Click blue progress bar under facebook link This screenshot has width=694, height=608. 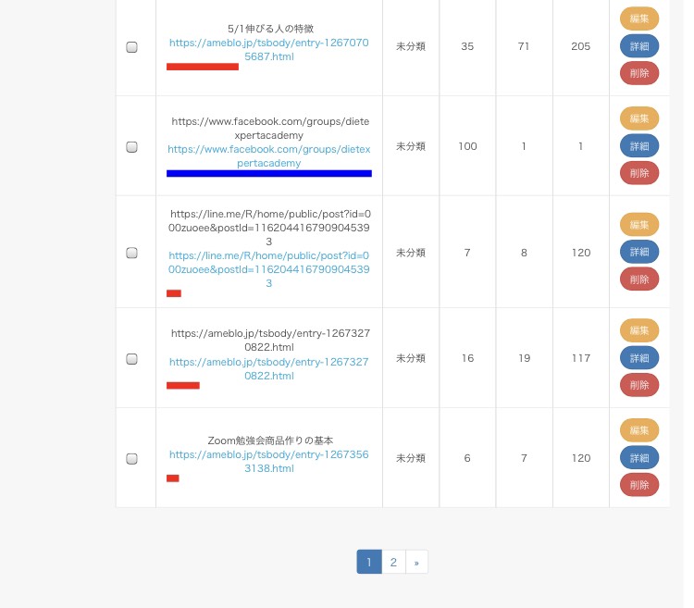click(x=269, y=173)
